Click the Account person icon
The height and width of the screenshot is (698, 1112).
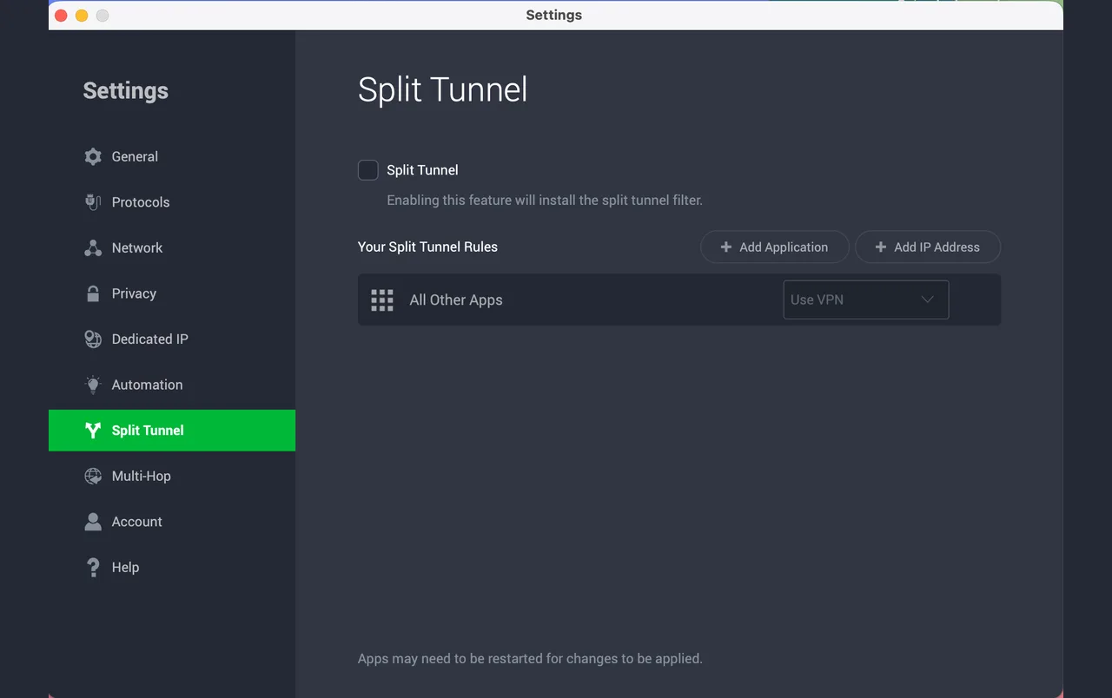point(93,522)
